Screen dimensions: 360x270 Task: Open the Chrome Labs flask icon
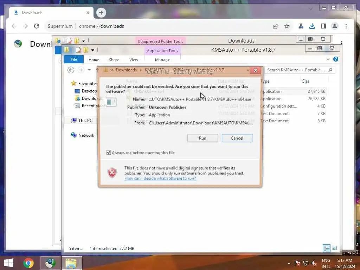click(x=301, y=26)
